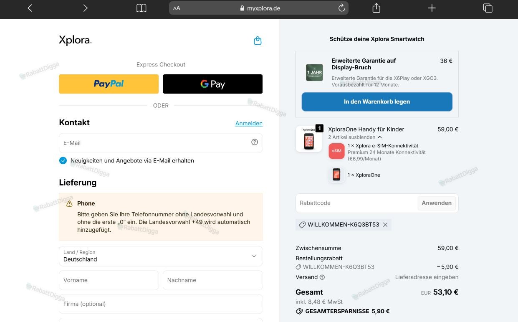Screen dimensions: 518x322
Task: Click the Gesamt price 53,10 €
Action: pos(446,292)
